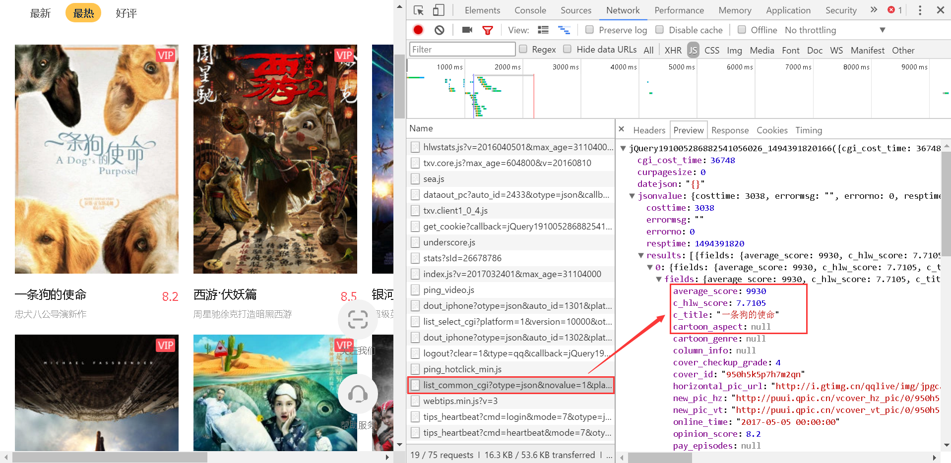Click the Name column header

[511, 128]
